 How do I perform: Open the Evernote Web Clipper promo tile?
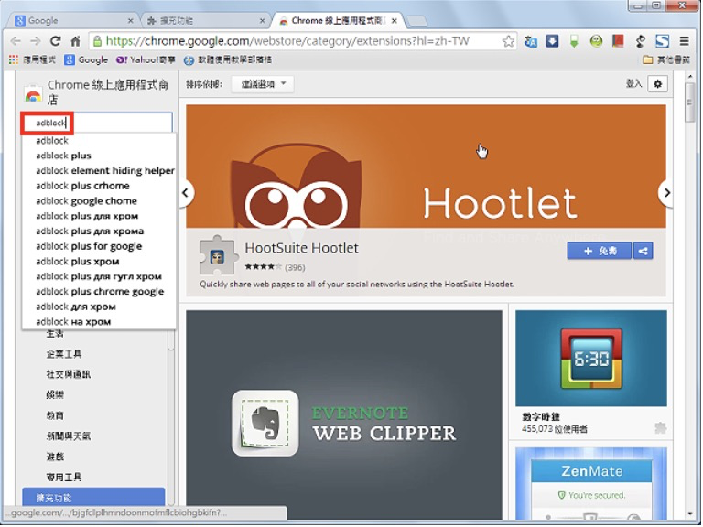click(x=344, y=414)
